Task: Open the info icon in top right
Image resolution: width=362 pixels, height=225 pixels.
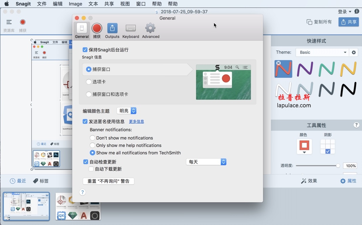Action: point(357,11)
